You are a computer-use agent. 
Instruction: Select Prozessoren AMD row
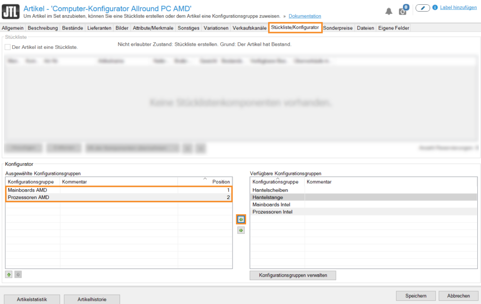click(x=29, y=197)
